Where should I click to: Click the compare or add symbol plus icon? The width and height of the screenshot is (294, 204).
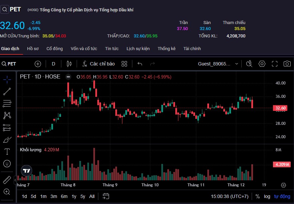(x=38, y=64)
